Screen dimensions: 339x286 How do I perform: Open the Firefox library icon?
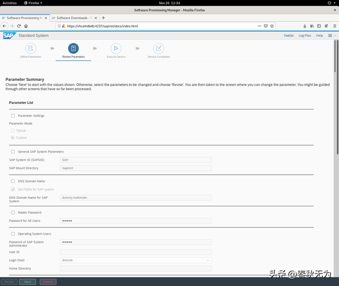click(x=312, y=26)
